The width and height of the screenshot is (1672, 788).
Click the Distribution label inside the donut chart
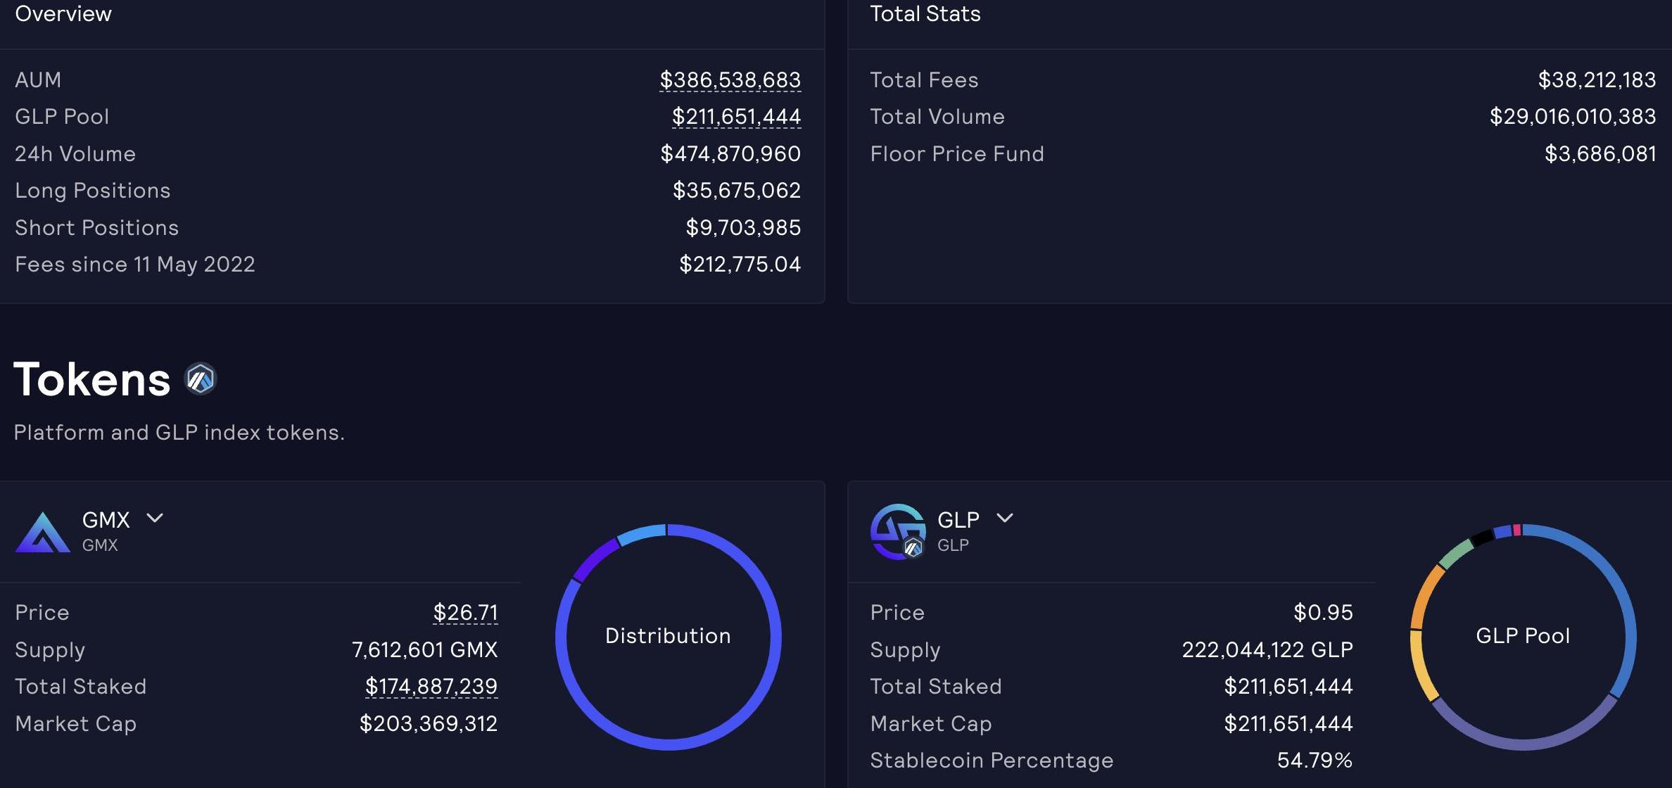(668, 636)
